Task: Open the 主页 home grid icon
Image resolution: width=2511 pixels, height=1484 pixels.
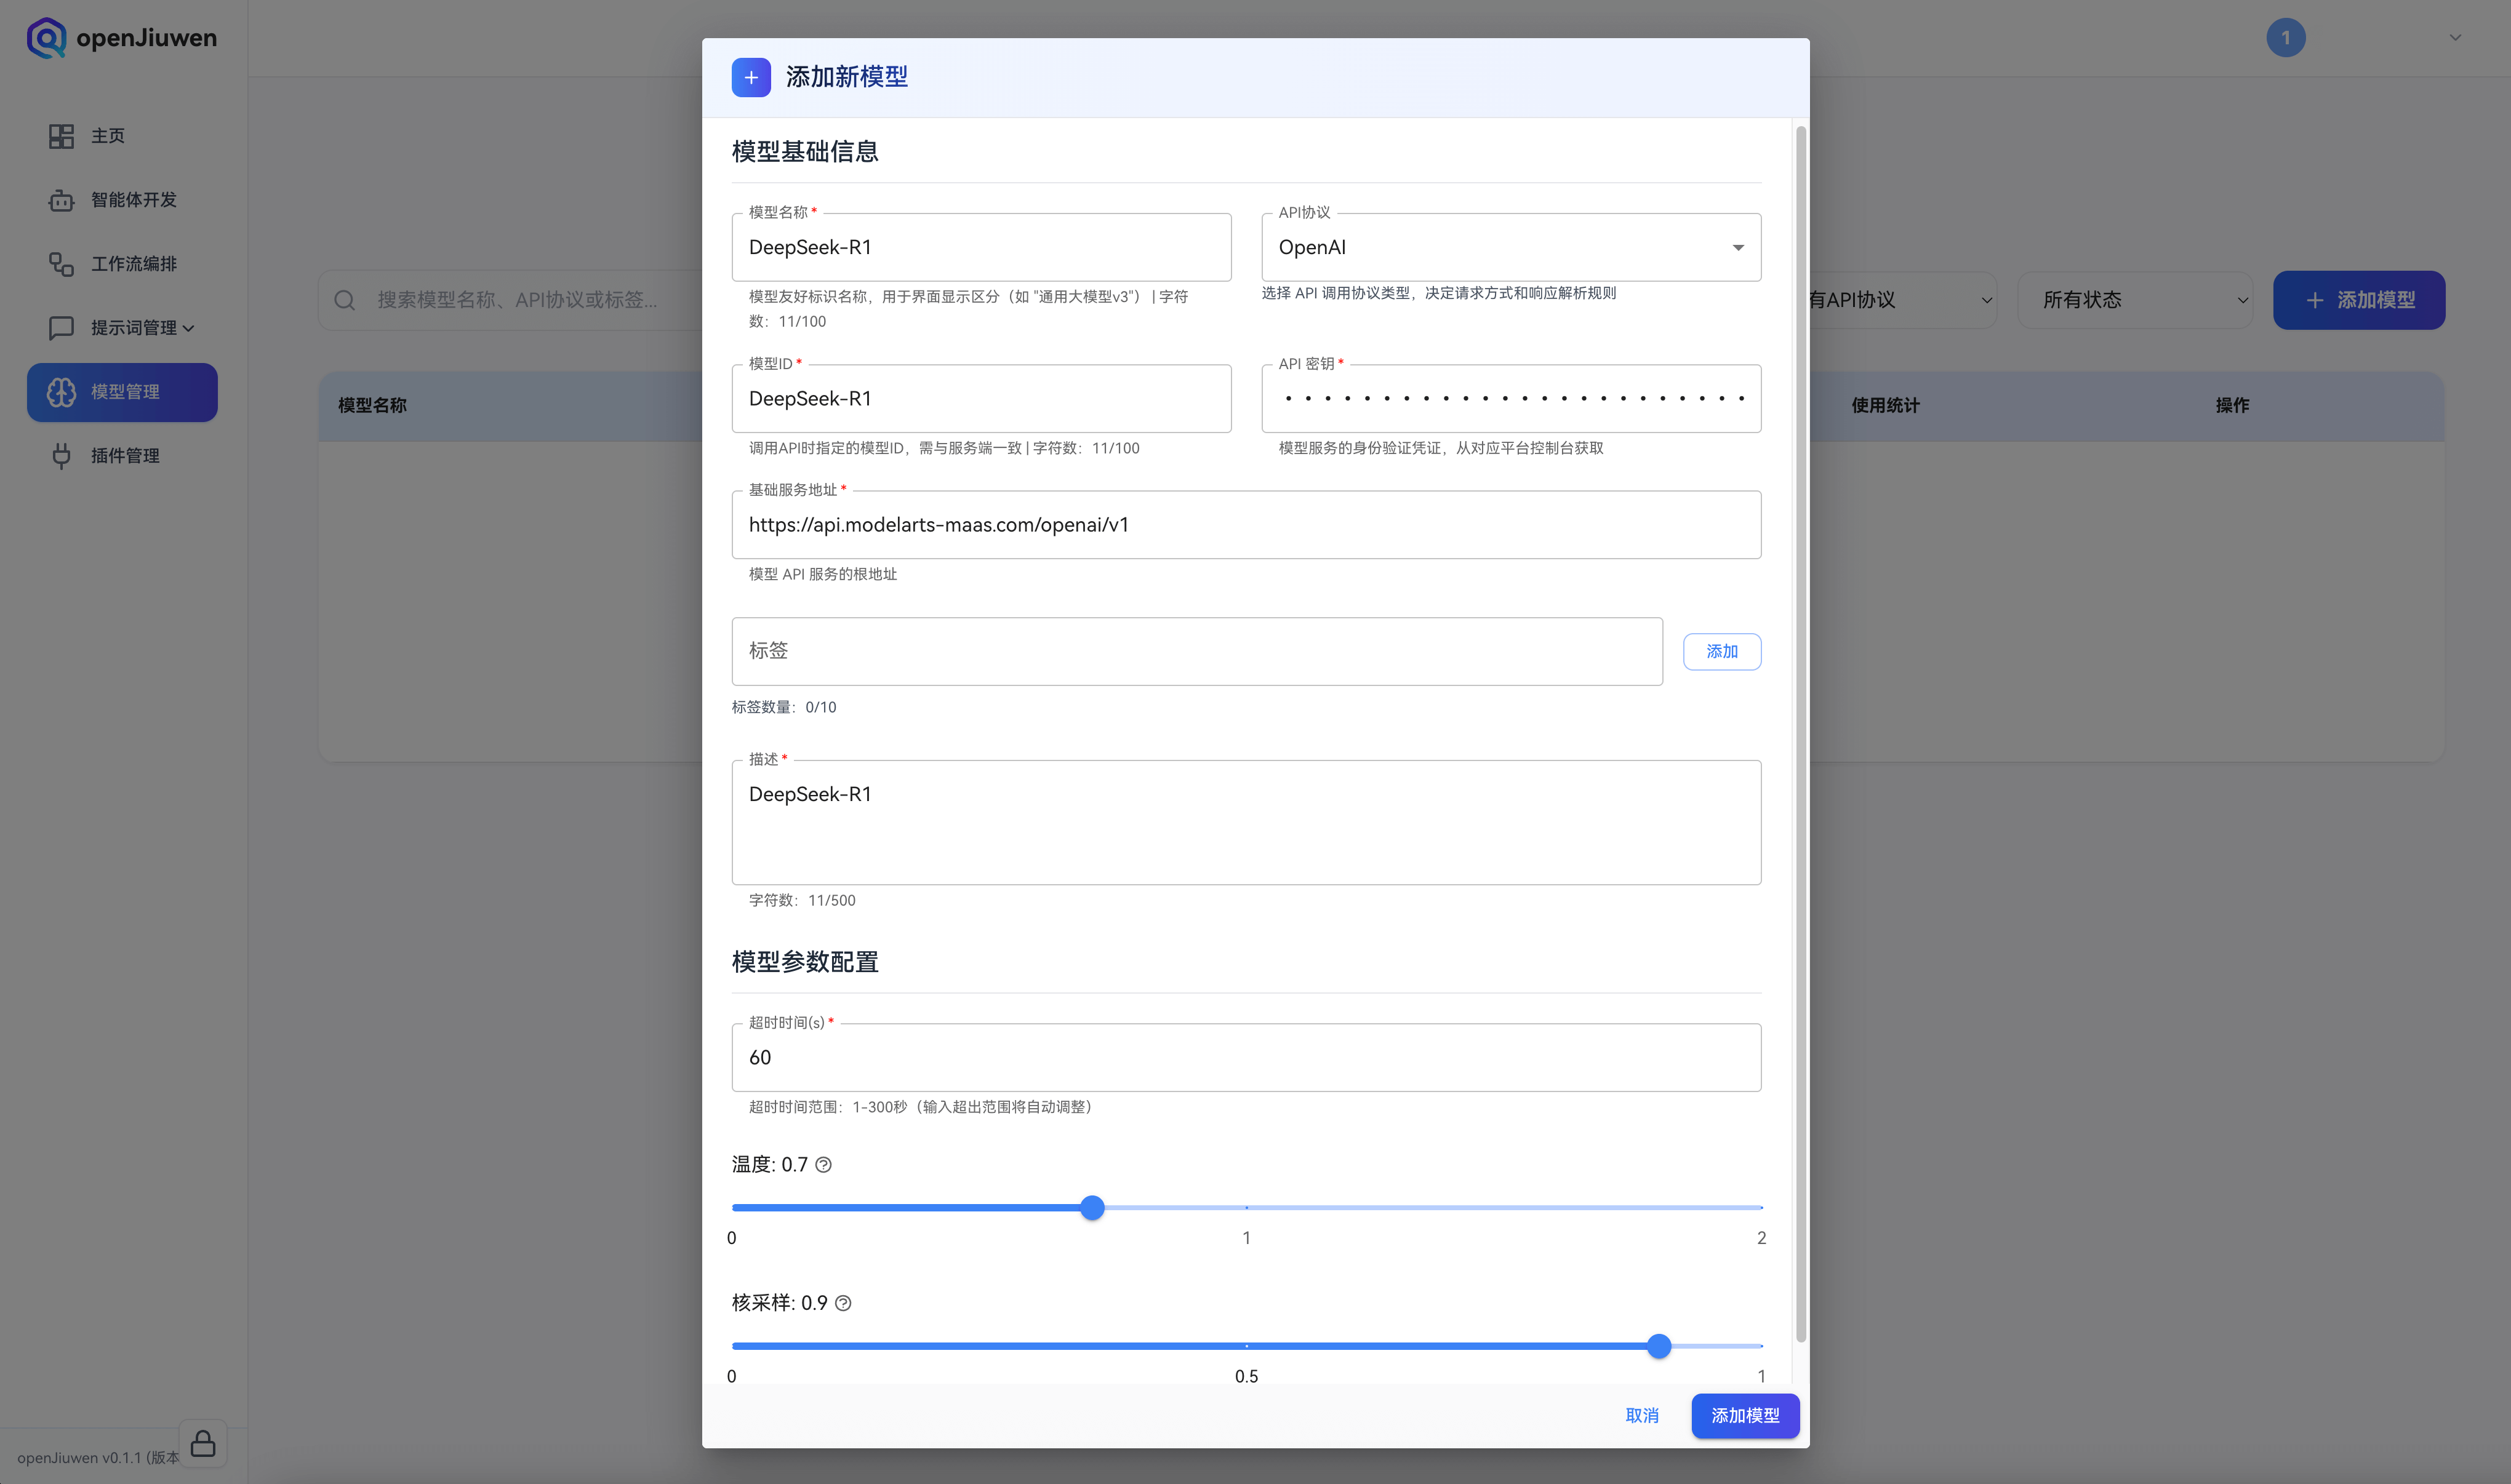Action: pos(61,136)
